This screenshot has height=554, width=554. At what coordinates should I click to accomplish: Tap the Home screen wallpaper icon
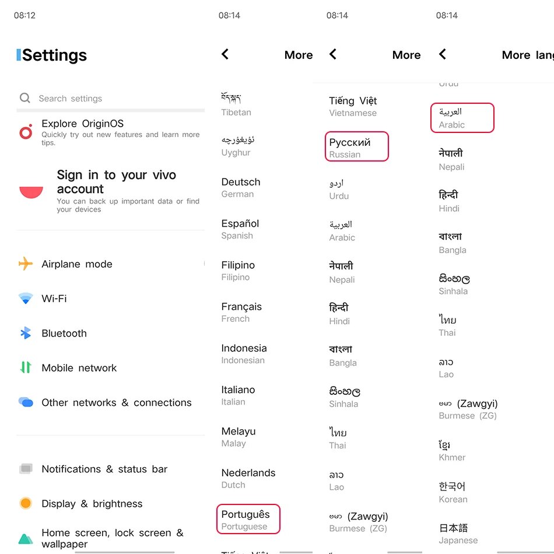[x=26, y=538]
